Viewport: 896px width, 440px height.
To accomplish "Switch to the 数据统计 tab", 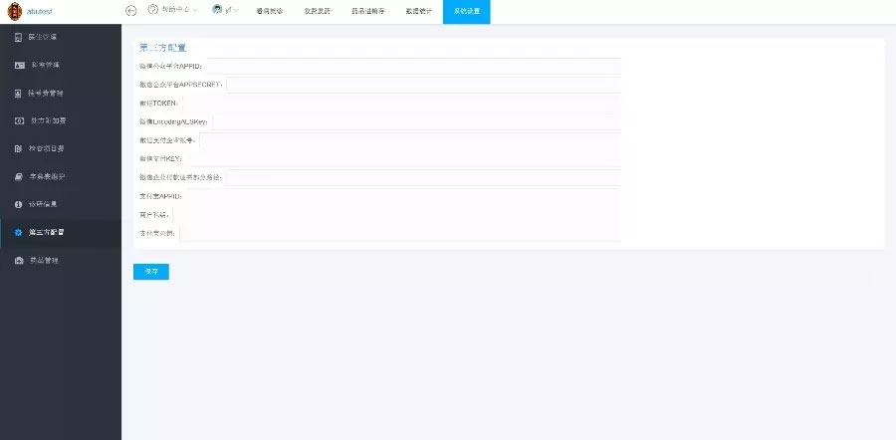I will tap(419, 11).
